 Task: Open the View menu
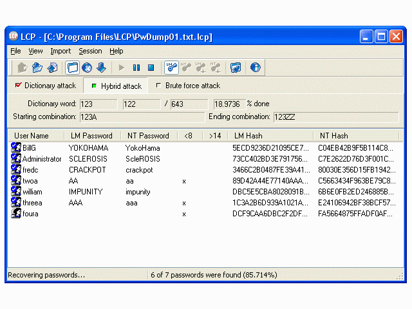pos(35,51)
